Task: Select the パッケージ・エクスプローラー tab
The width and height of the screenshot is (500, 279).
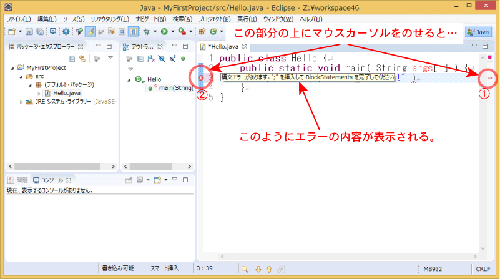Action: (x=45, y=47)
